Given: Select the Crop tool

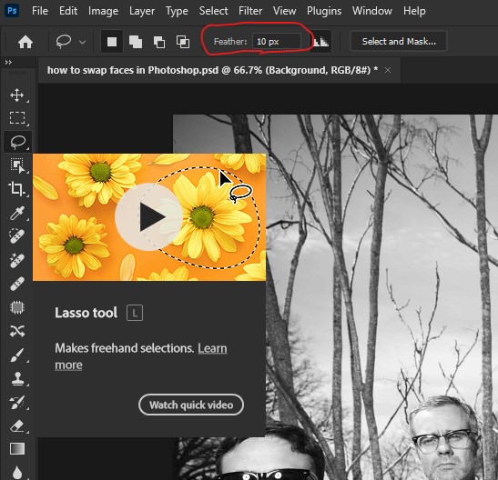Looking at the screenshot, I should point(16,189).
